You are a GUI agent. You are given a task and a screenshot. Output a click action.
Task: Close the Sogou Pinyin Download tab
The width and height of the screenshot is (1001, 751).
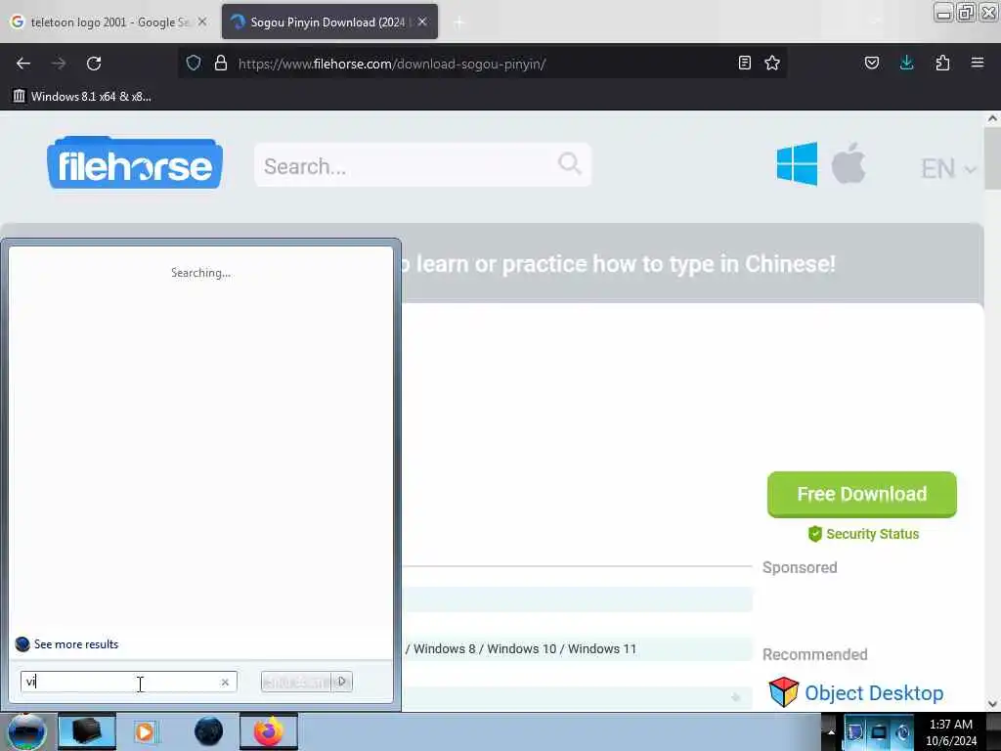coord(422,22)
